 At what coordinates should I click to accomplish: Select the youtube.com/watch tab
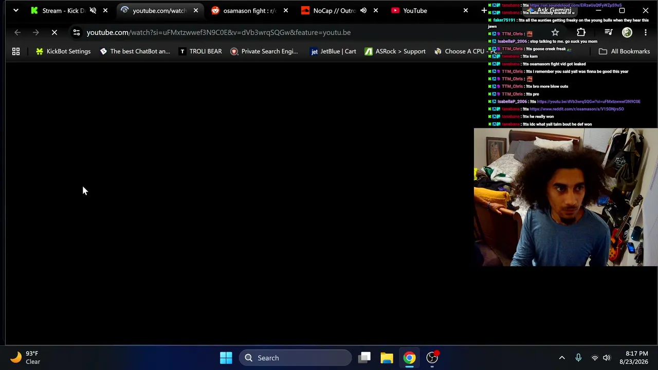[159, 10]
